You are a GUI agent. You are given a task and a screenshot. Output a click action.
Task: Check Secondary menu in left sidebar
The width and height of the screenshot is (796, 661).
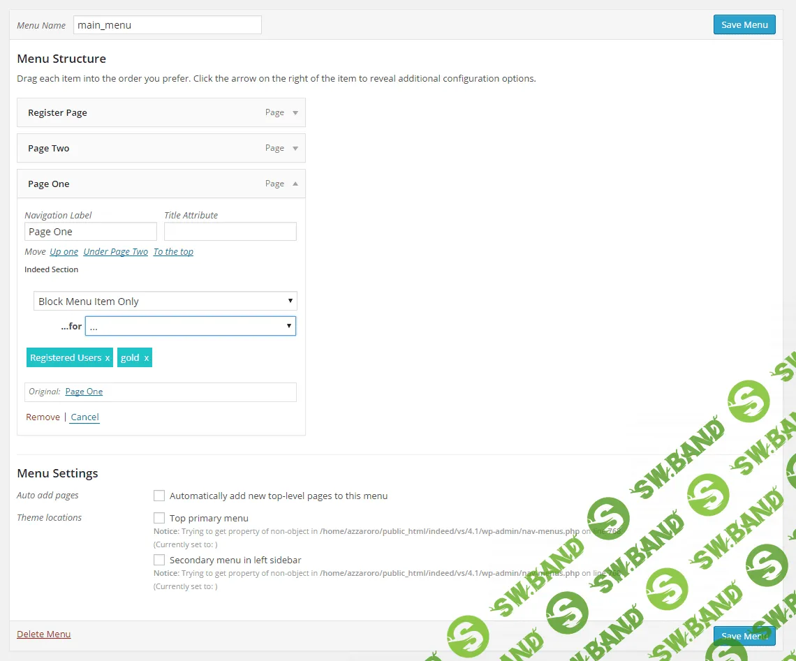(x=159, y=560)
